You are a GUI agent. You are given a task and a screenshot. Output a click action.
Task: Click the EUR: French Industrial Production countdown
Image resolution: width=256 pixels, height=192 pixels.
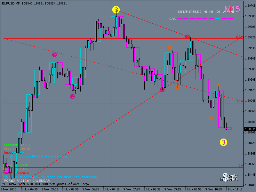[51, 177]
